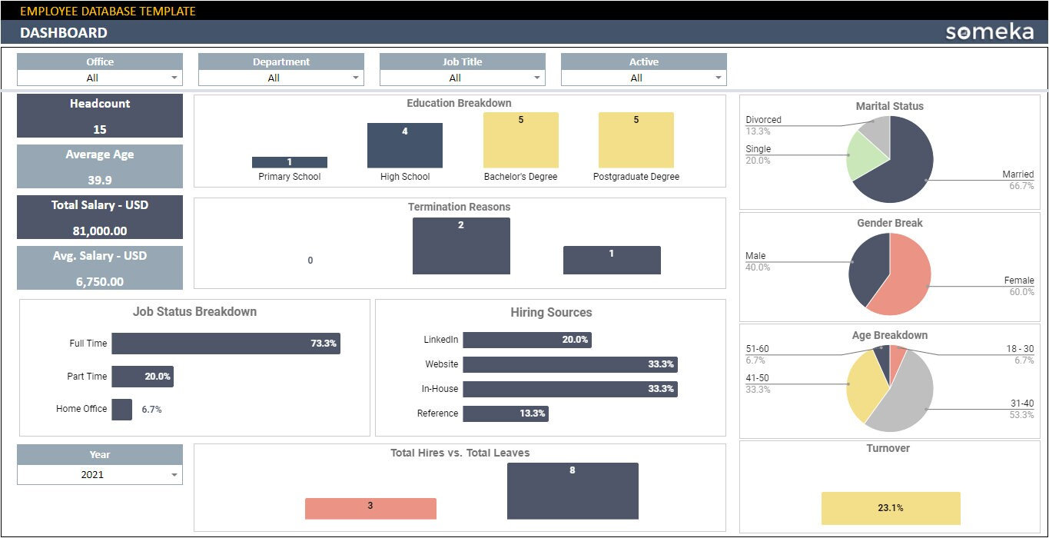The height and width of the screenshot is (538, 1049).
Task: Select the Headcount summary card
Action: tap(99, 115)
